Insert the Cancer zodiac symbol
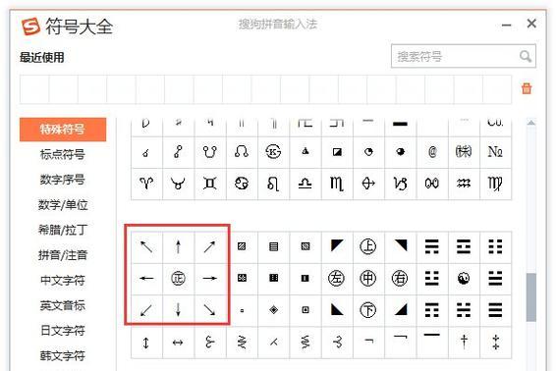This screenshot has height=371, width=556. [x=242, y=184]
